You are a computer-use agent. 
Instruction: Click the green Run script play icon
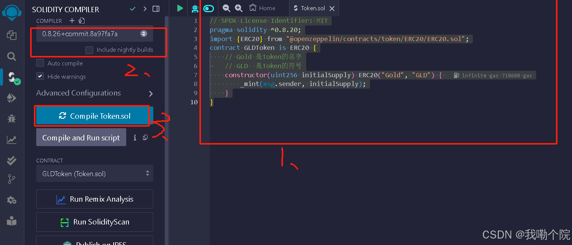pyautogui.click(x=180, y=8)
